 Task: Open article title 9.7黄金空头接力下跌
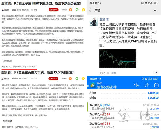coord(37,72)
